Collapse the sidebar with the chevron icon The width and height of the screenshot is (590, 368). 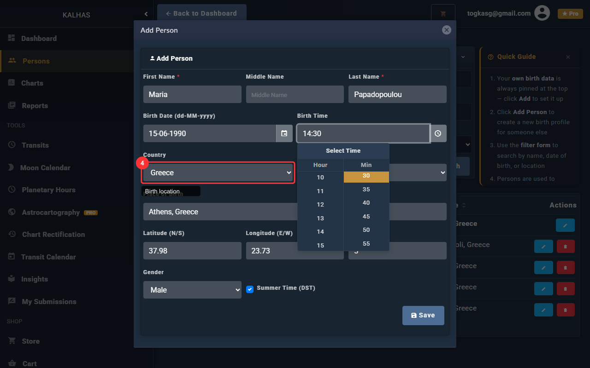pos(146,14)
